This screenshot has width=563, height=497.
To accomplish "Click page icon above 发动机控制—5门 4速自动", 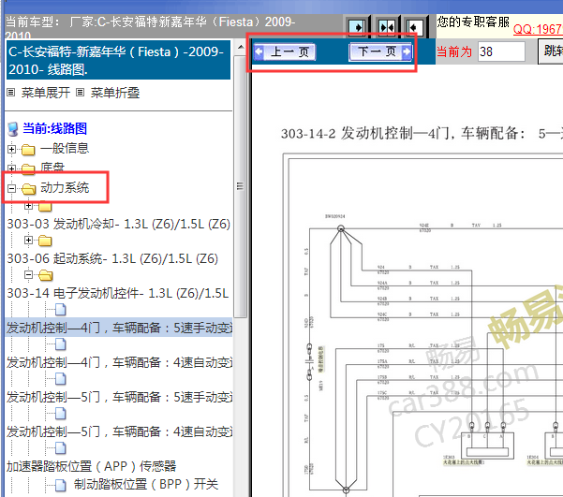I will 61,414.
